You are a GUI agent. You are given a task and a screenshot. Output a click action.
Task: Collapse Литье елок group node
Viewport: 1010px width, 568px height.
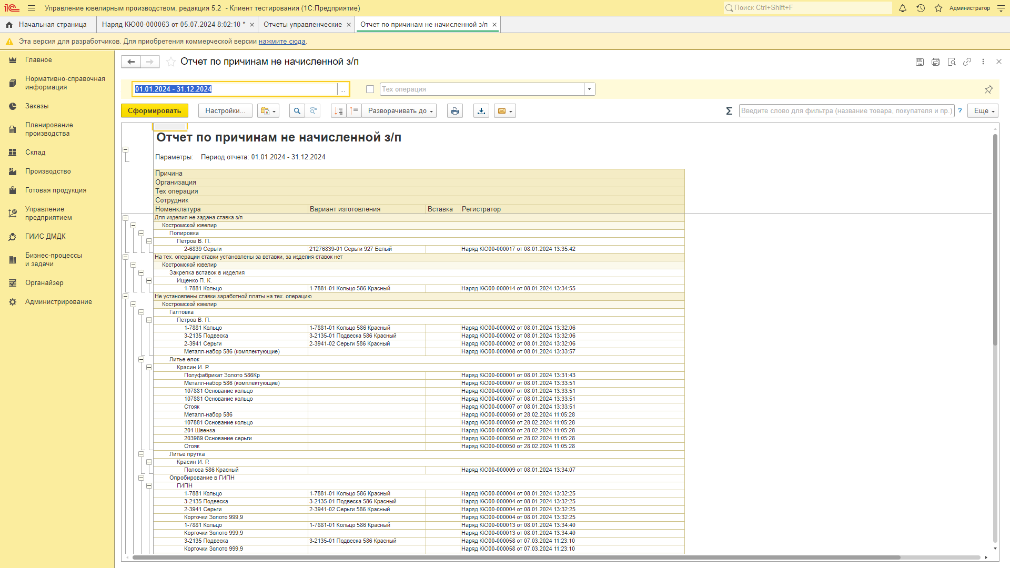142,360
